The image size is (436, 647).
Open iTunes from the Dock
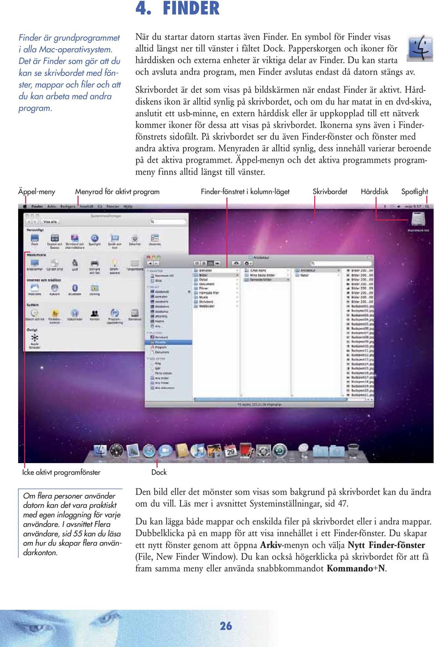198,450
